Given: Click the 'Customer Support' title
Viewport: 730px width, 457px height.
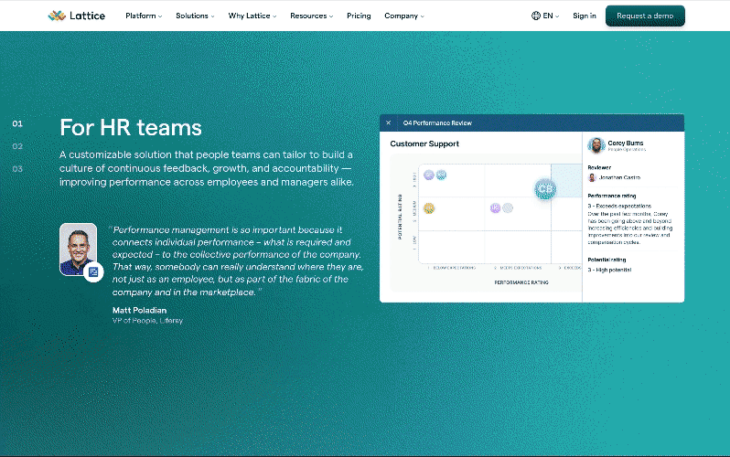Looking at the screenshot, I should [x=424, y=143].
